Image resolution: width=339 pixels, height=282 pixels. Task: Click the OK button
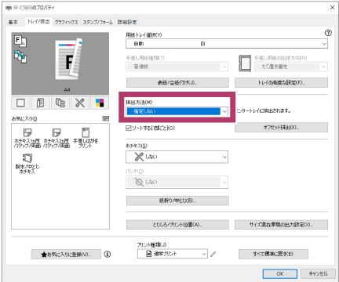tap(280, 273)
